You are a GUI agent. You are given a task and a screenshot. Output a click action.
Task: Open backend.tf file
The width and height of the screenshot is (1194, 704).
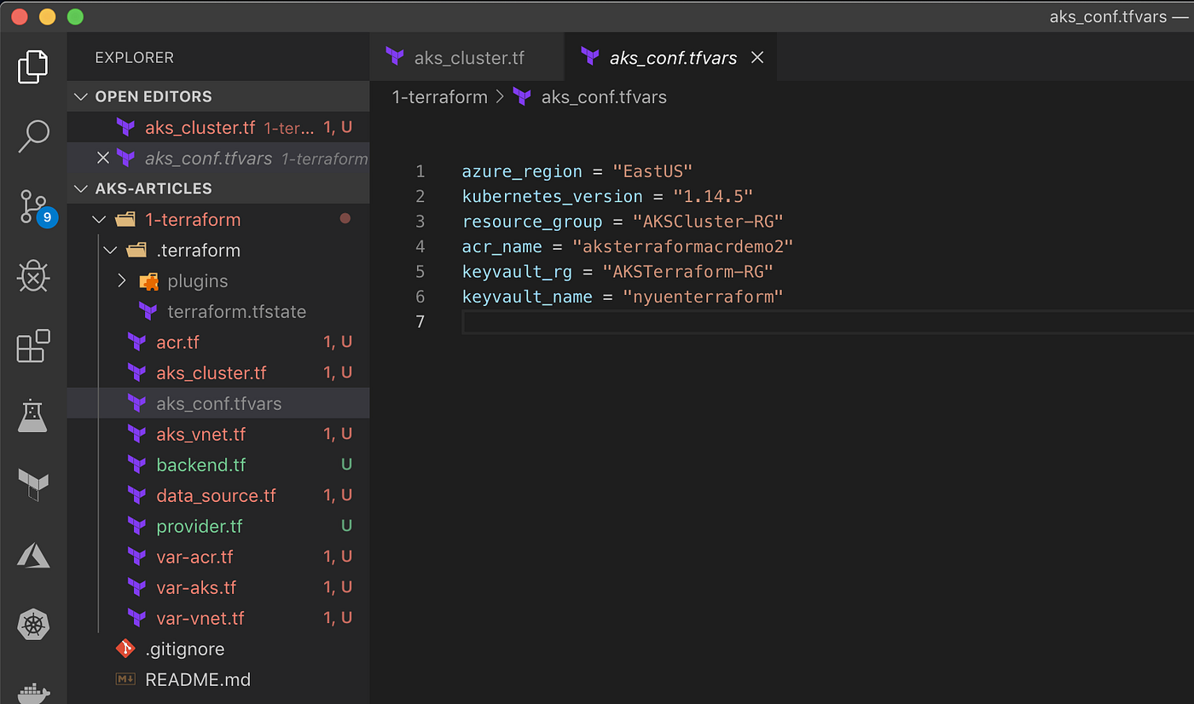click(218, 465)
